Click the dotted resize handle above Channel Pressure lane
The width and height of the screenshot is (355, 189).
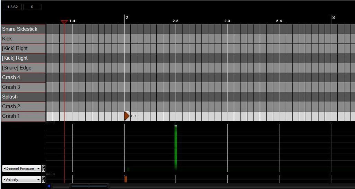[51, 123]
